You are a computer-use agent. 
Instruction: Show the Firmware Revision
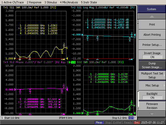coord(152,106)
